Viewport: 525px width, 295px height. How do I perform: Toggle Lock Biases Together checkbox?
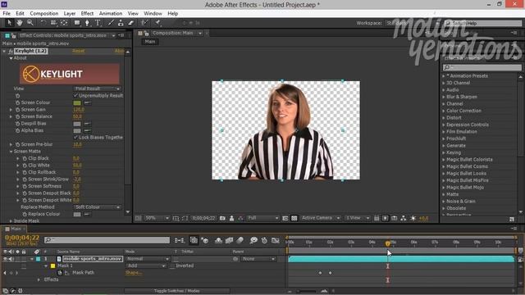(75, 138)
